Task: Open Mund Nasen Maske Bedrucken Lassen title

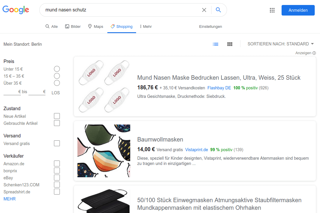Action: coord(219,78)
